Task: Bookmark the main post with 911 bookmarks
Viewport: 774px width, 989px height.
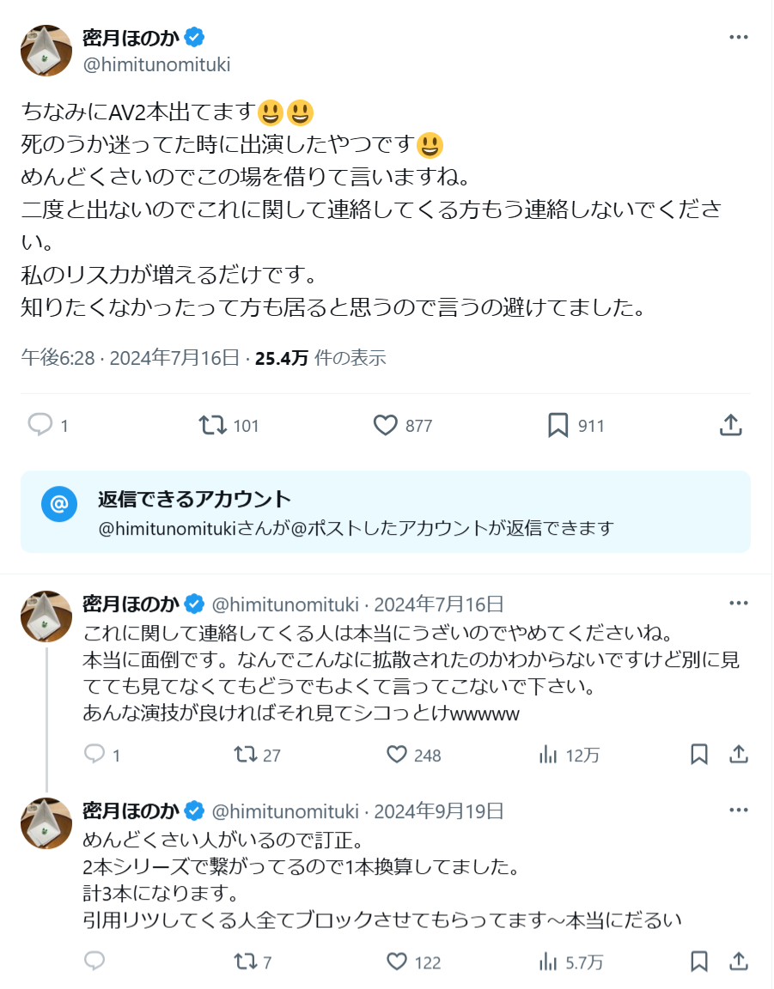Action: tap(558, 425)
